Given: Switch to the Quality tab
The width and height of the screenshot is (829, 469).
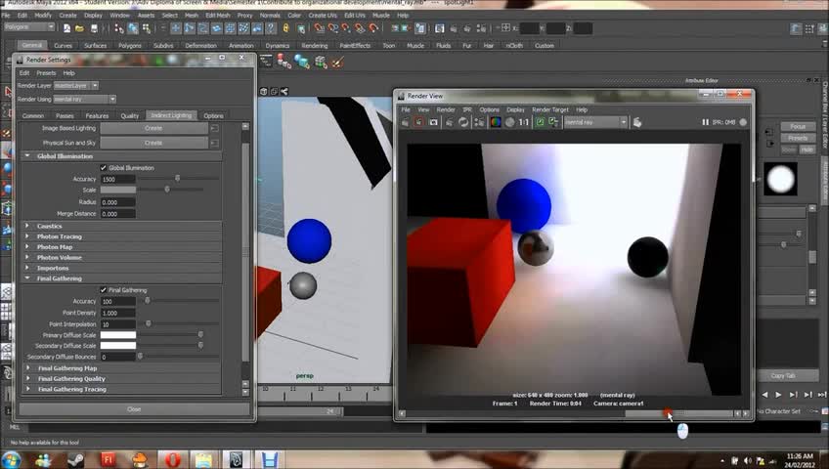Looking at the screenshot, I should point(130,115).
